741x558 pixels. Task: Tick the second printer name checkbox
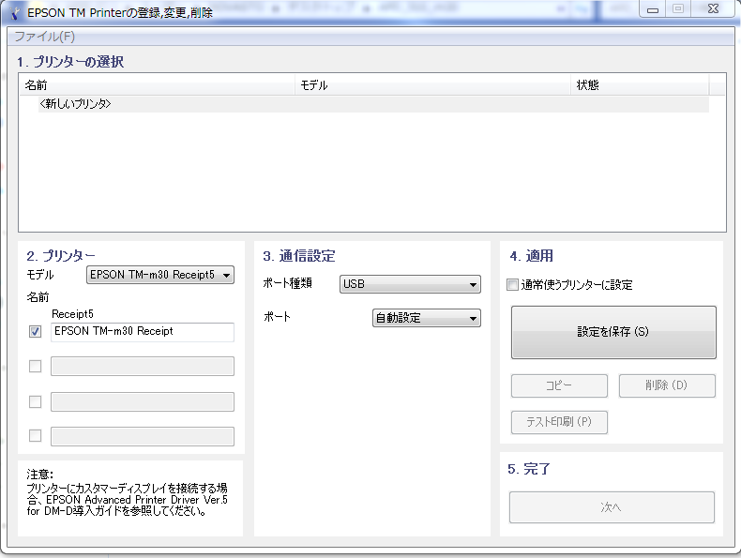point(35,366)
